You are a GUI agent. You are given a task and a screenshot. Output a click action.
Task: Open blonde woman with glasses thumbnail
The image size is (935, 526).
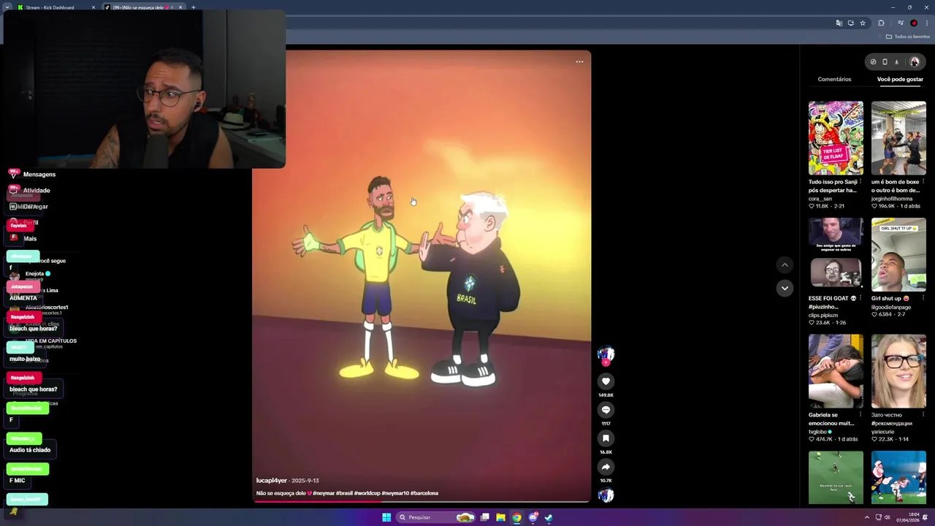tap(898, 371)
